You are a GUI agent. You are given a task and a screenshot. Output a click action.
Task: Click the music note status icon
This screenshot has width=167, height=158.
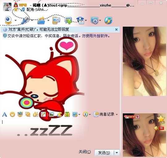tap(23, 9)
